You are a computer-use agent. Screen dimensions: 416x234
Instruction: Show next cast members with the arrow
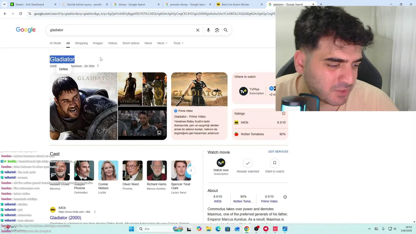(x=191, y=170)
